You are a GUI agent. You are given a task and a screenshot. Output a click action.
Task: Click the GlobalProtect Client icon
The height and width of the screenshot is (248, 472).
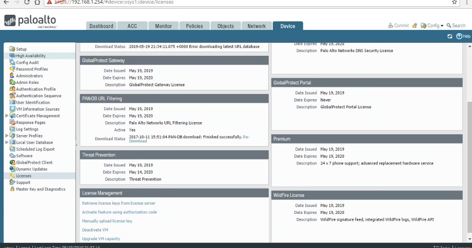tap(12, 162)
